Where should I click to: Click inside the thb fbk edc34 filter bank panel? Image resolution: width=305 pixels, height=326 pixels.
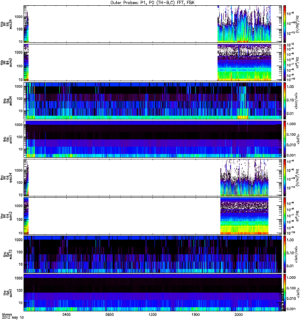point(153,101)
